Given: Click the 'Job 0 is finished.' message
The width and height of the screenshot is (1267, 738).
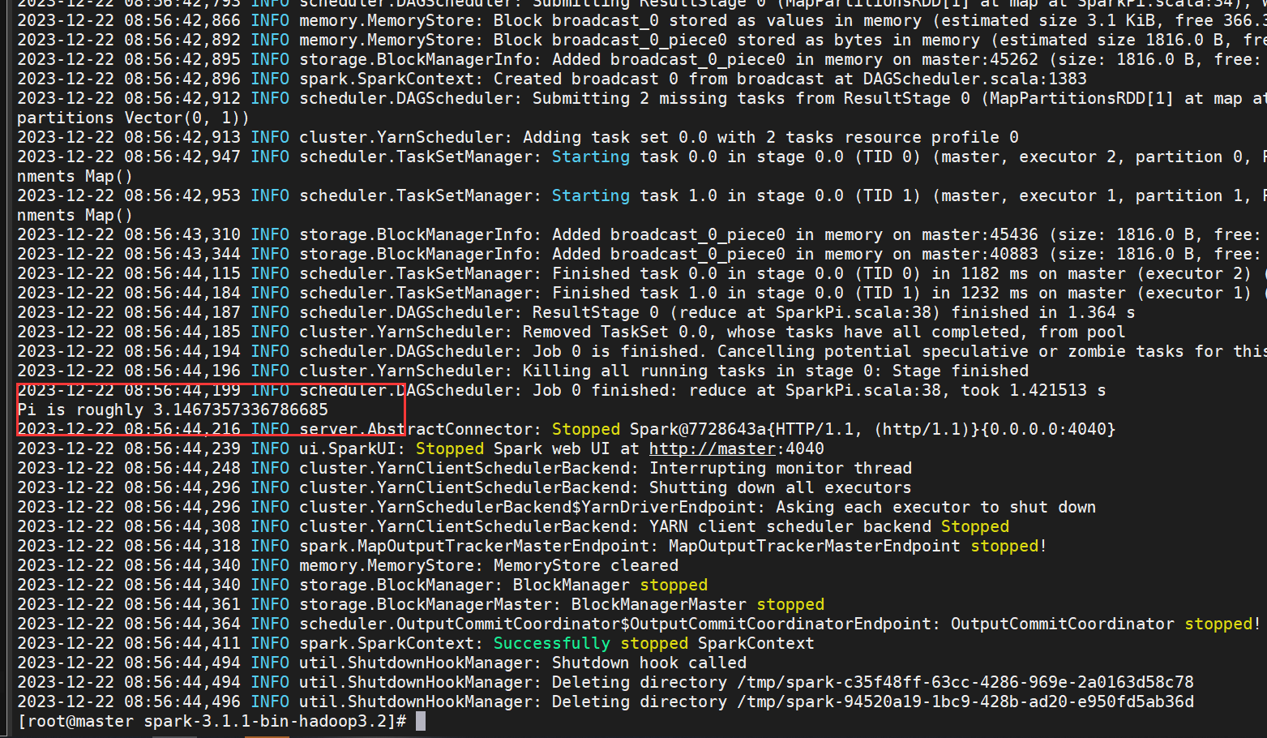Looking at the screenshot, I should tap(619, 351).
